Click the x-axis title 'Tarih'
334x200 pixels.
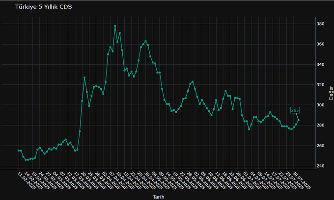coord(159,197)
